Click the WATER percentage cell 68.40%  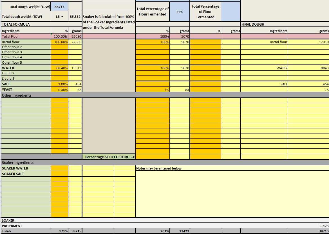pyautogui.click(x=59, y=68)
